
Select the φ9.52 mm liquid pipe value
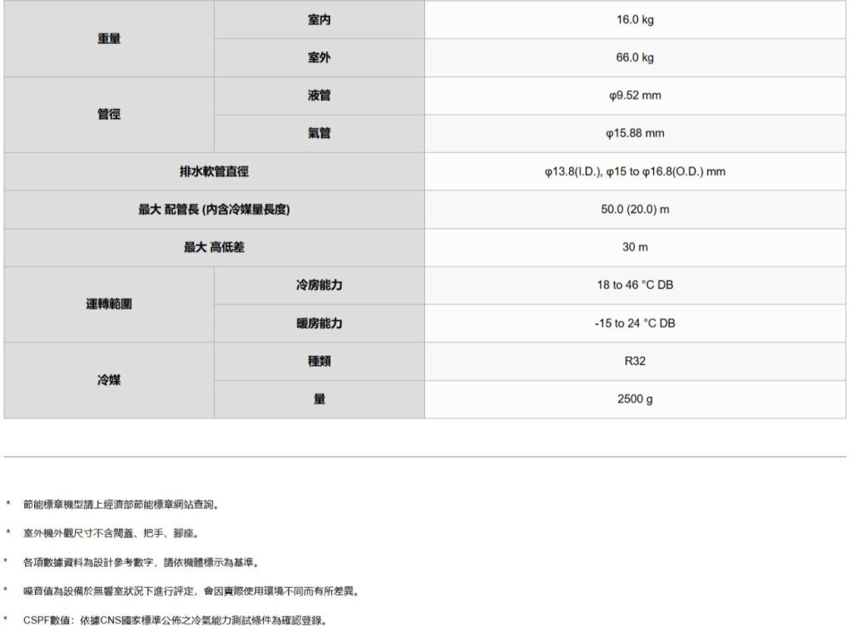635,96
